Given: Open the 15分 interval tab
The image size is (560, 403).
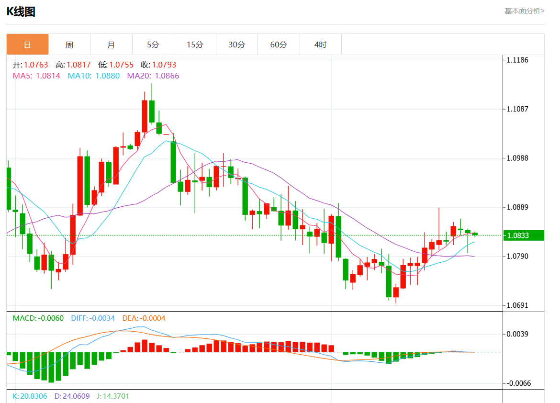Looking at the screenshot, I should [x=195, y=45].
